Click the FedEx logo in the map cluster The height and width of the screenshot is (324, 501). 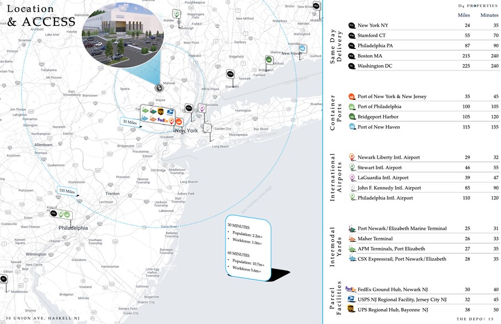163,120
